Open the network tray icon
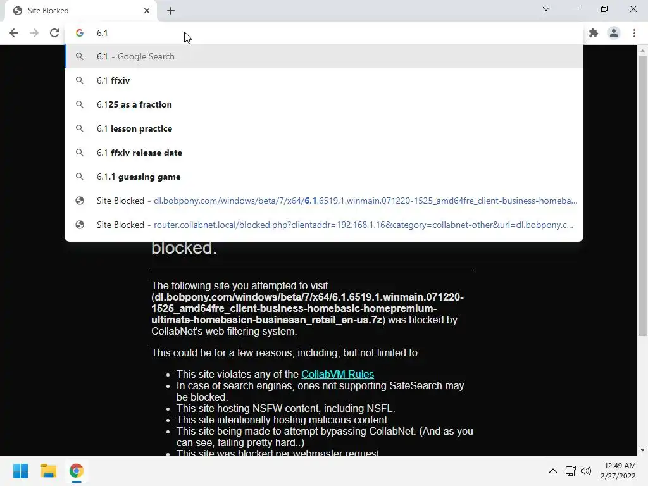 [x=571, y=471]
